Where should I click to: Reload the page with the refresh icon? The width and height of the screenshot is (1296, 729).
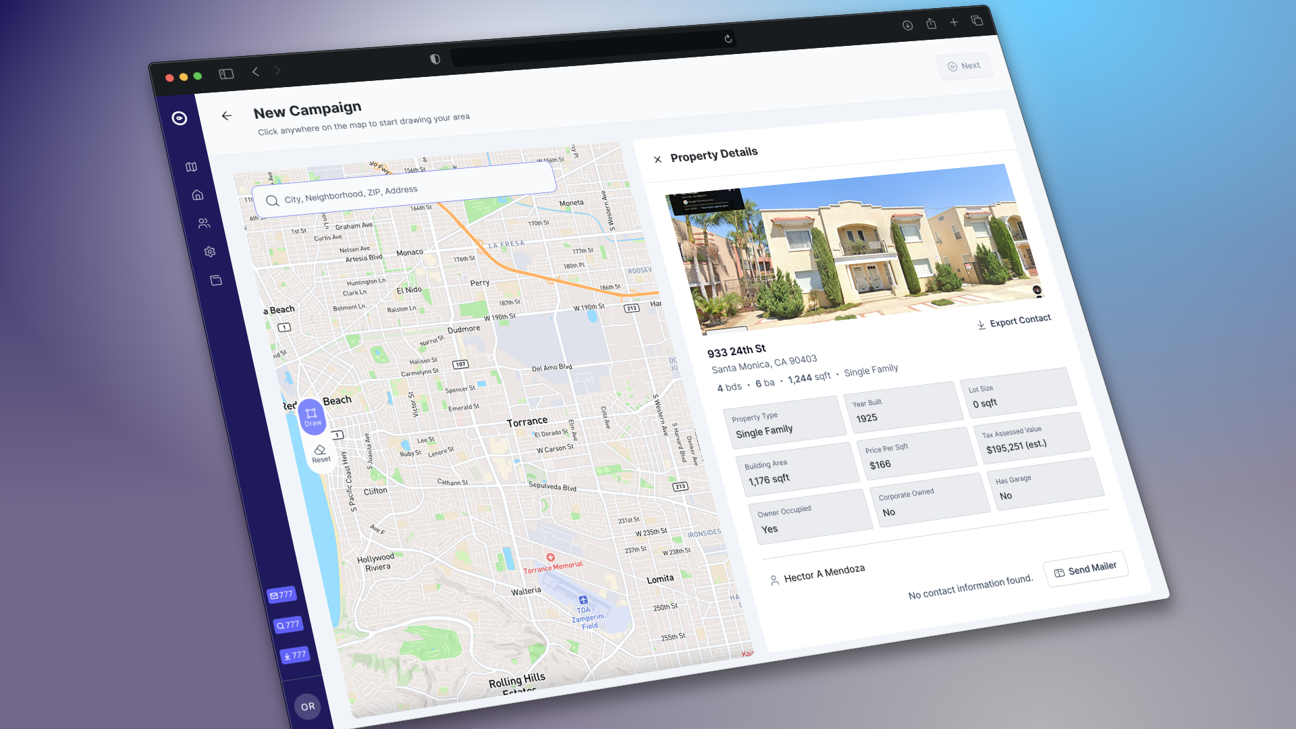(728, 38)
